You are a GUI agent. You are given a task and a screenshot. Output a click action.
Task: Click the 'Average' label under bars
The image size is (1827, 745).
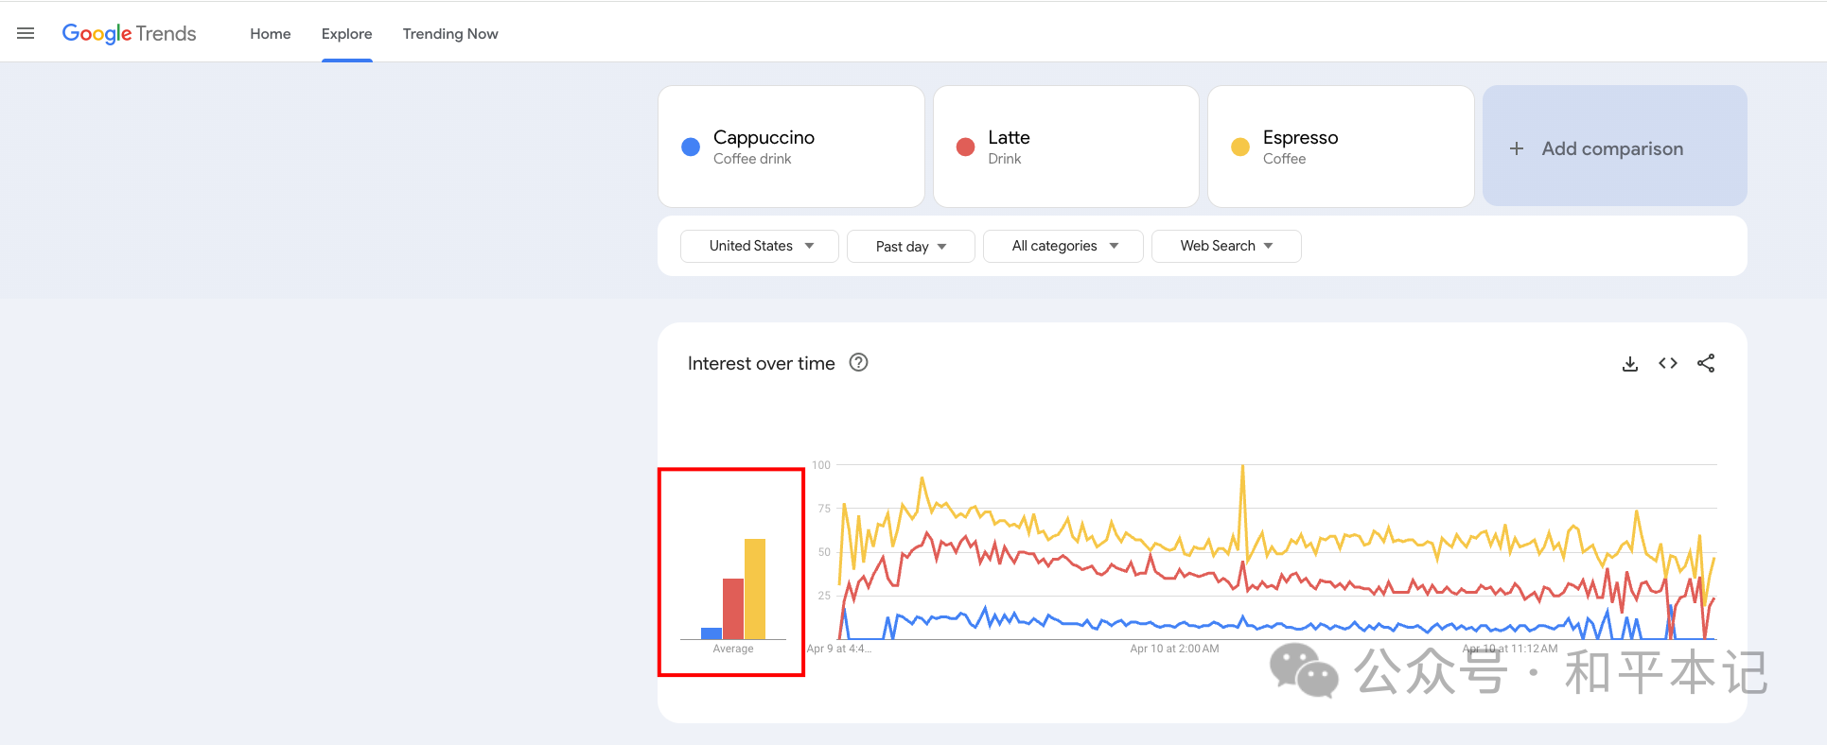(733, 649)
